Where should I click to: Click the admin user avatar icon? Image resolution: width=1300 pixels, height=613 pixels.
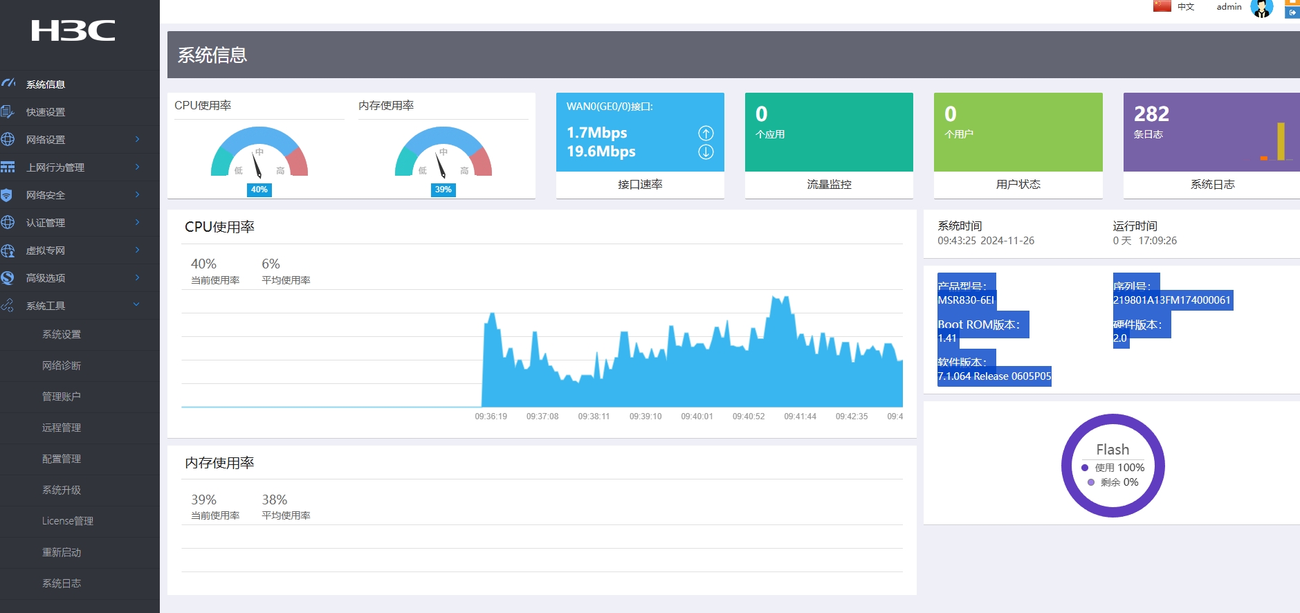pyautogui.click(x=1261, y=8)
